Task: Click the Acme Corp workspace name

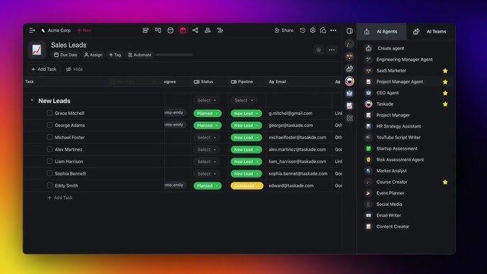Action: pos(59,31)
